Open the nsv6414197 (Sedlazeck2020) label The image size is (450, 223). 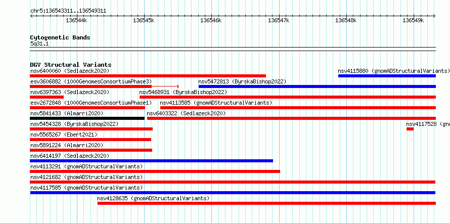tap(70, 156)
